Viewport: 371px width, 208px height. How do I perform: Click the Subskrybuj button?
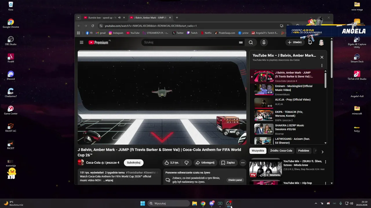(134, 163)
